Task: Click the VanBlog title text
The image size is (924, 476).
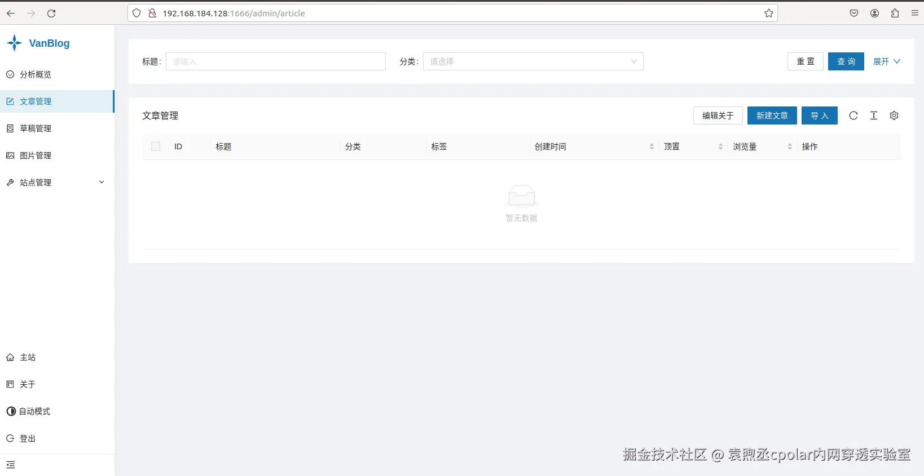Action: click(x=49, y=43)
